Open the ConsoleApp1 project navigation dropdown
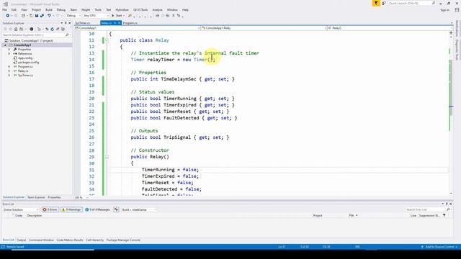Image resolution: width=461 pixels, height=259 pixels. pyautogui.click(x=137, y=28)
